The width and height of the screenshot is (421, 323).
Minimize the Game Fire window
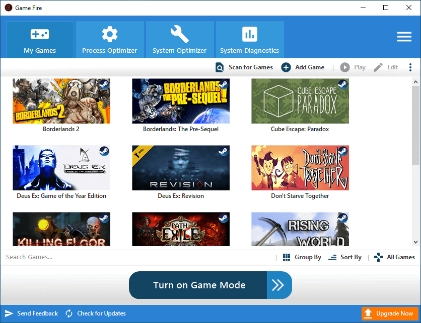point(363,8)
